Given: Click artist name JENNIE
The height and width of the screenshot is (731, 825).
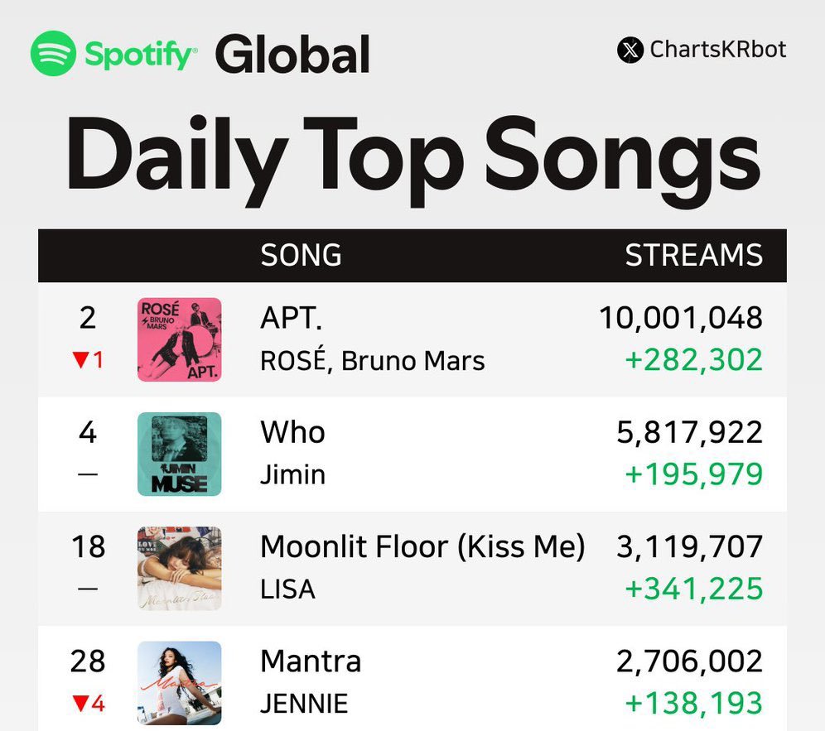Looking at the screenshot, I should click(x=304, y=704).
